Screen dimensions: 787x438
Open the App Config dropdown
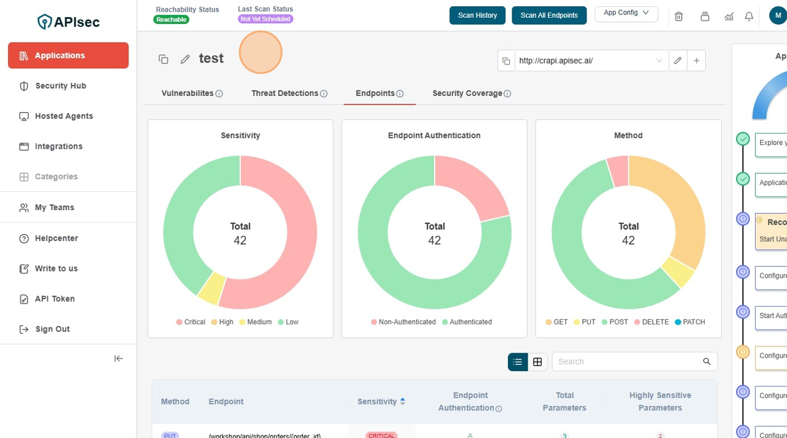pos(626,14)
